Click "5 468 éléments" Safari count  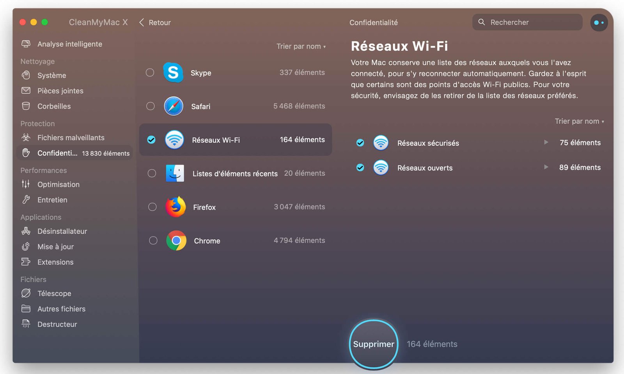coord(299,106)
